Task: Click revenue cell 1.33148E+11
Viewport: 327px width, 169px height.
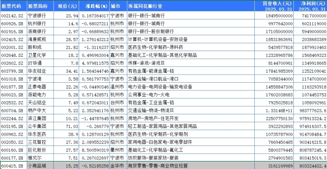Action: (274, 110)
